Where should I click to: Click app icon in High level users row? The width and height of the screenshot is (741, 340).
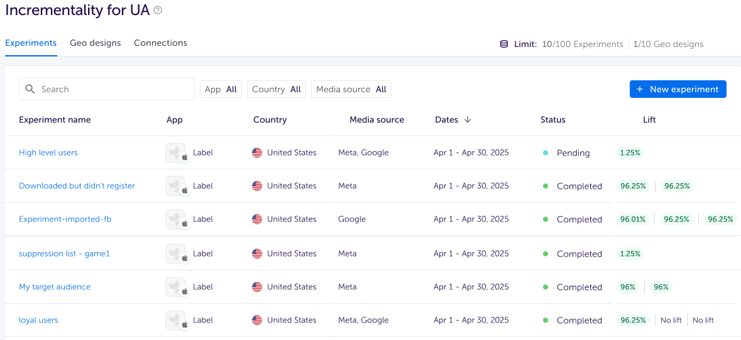(x=175, y=152)
